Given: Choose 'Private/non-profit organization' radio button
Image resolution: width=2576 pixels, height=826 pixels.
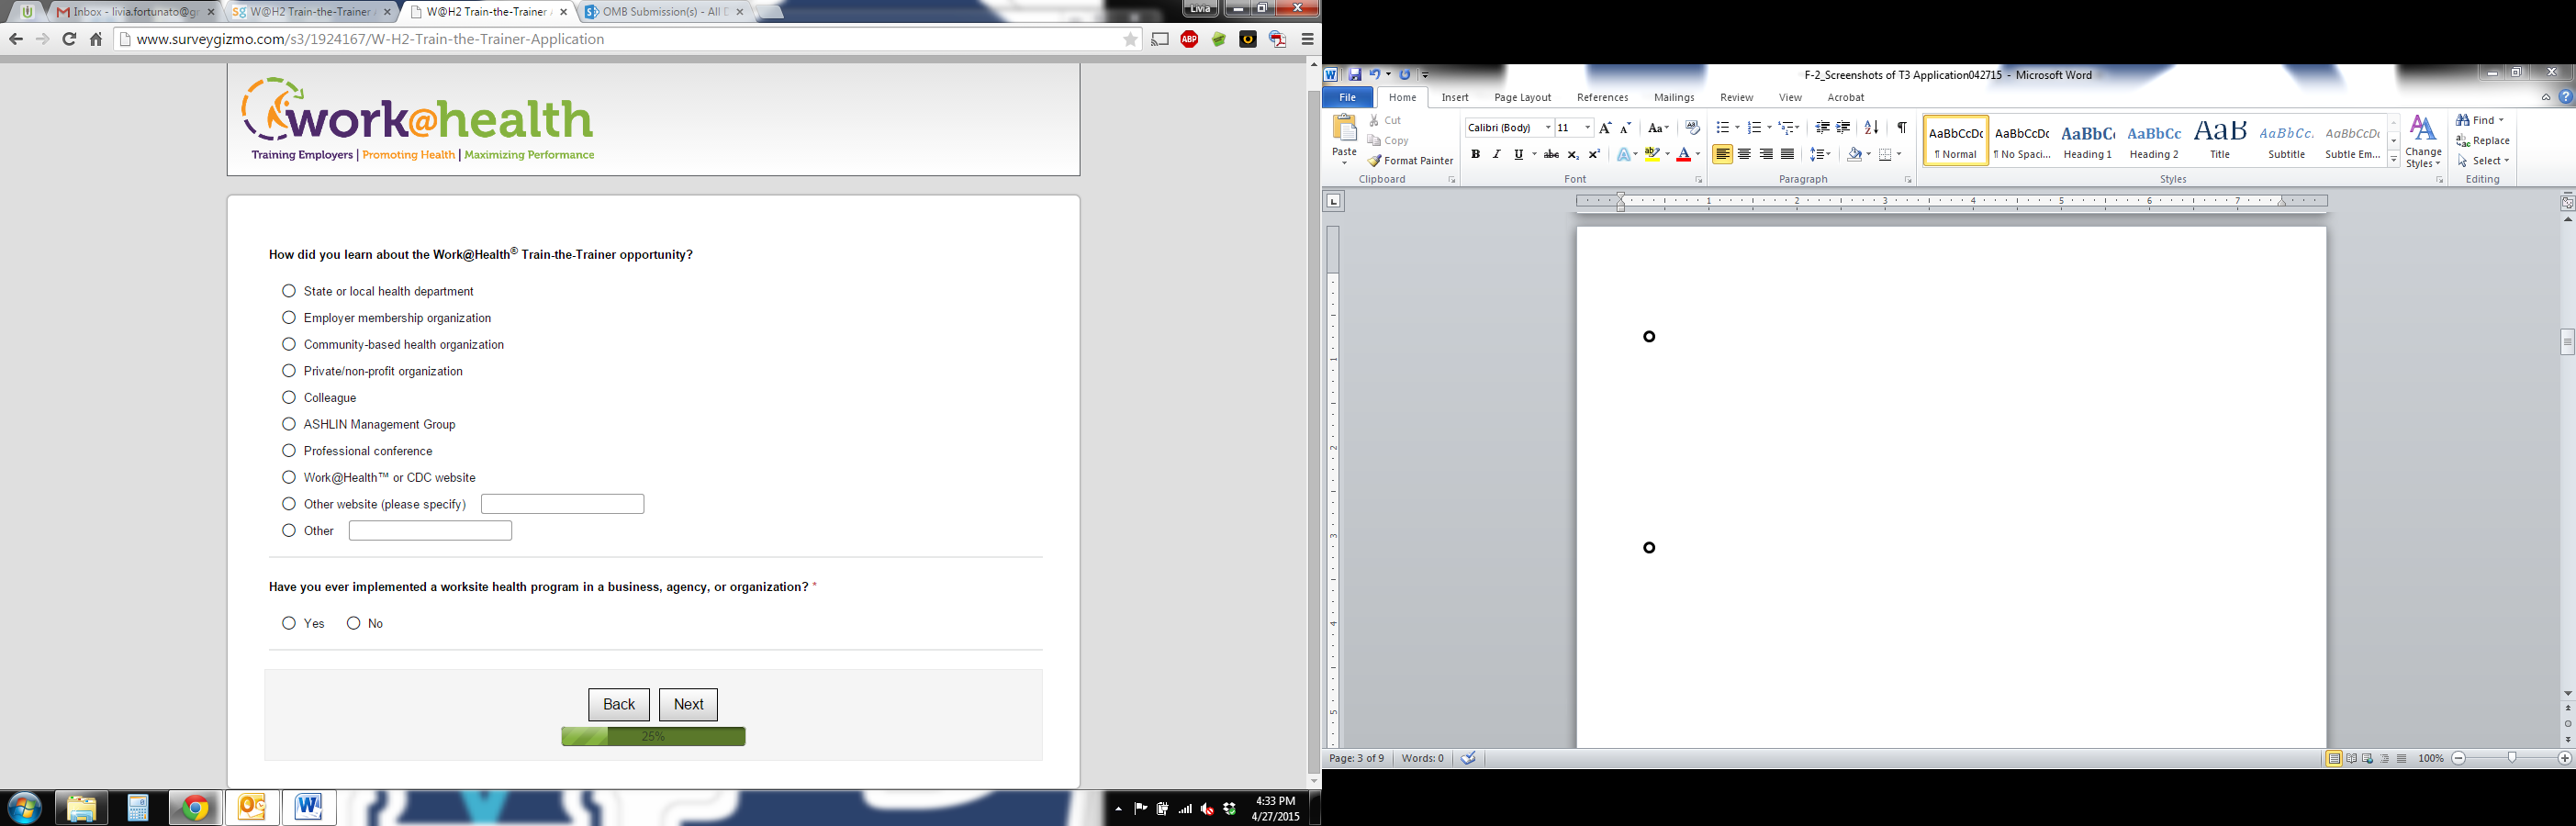Looking at the screenshot, I should point(289,371).
